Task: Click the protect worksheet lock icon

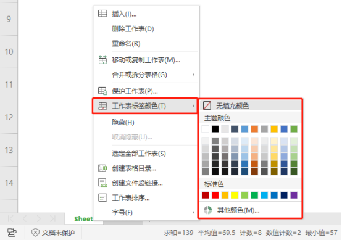Action: 102,91
